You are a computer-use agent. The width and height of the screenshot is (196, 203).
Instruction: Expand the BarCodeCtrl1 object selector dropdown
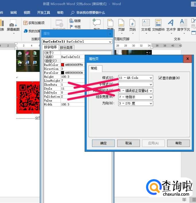(x=110, y=42)
